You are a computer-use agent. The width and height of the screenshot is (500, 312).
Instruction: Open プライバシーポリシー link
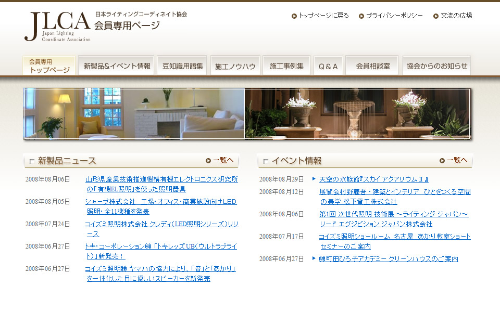point(394,16)
